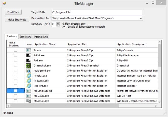168x117 pixels.
Task: Click the MSASCui.exe castle wall icon
Action: [29, 101]
